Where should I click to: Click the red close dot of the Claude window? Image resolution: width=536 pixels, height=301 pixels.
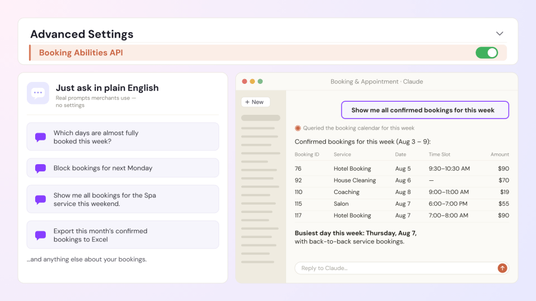[x=244, y=81]
